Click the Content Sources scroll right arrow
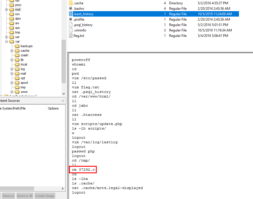This screenshot has width=253, height=199. (x=63, y=188)
